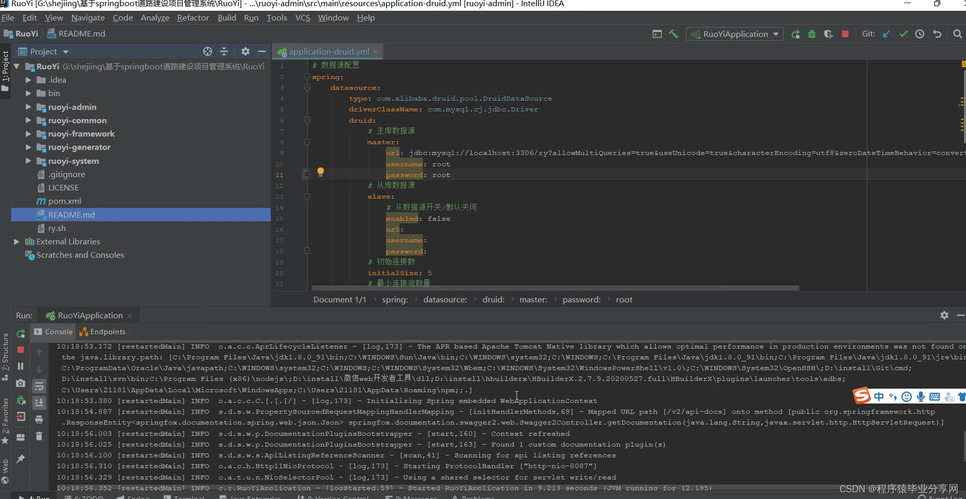Screen dimensions: 966x499
Task: Commit changes with Git green checkmark
Action: click(x=903, y=34)
